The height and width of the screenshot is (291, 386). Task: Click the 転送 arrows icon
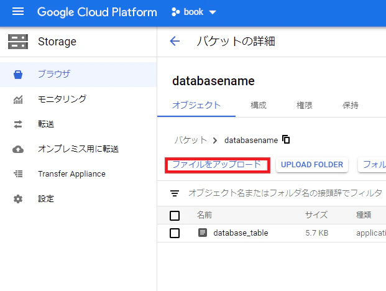point(18,124)
